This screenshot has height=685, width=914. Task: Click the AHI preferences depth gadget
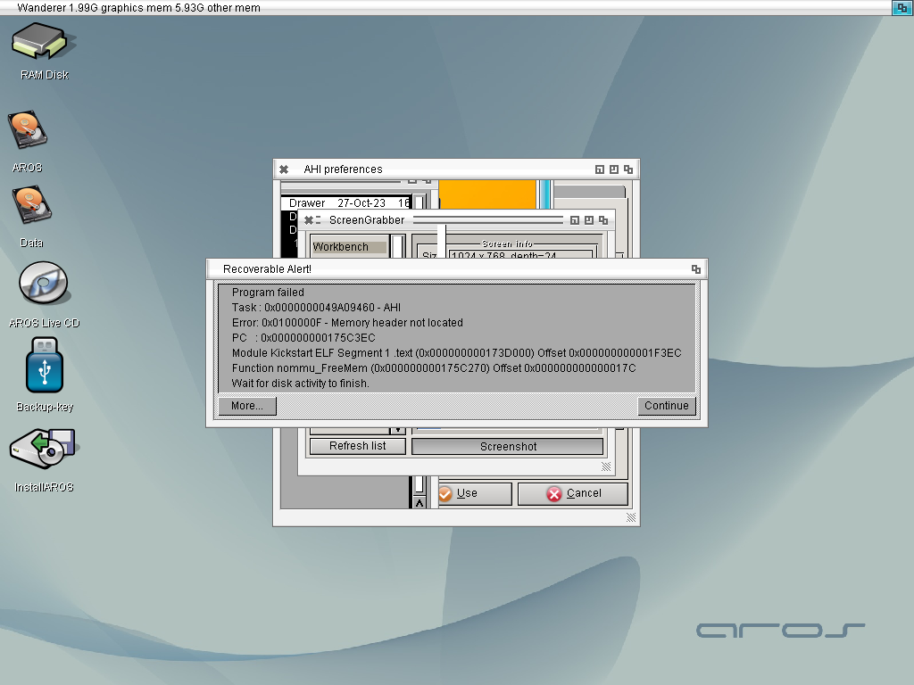628,169
